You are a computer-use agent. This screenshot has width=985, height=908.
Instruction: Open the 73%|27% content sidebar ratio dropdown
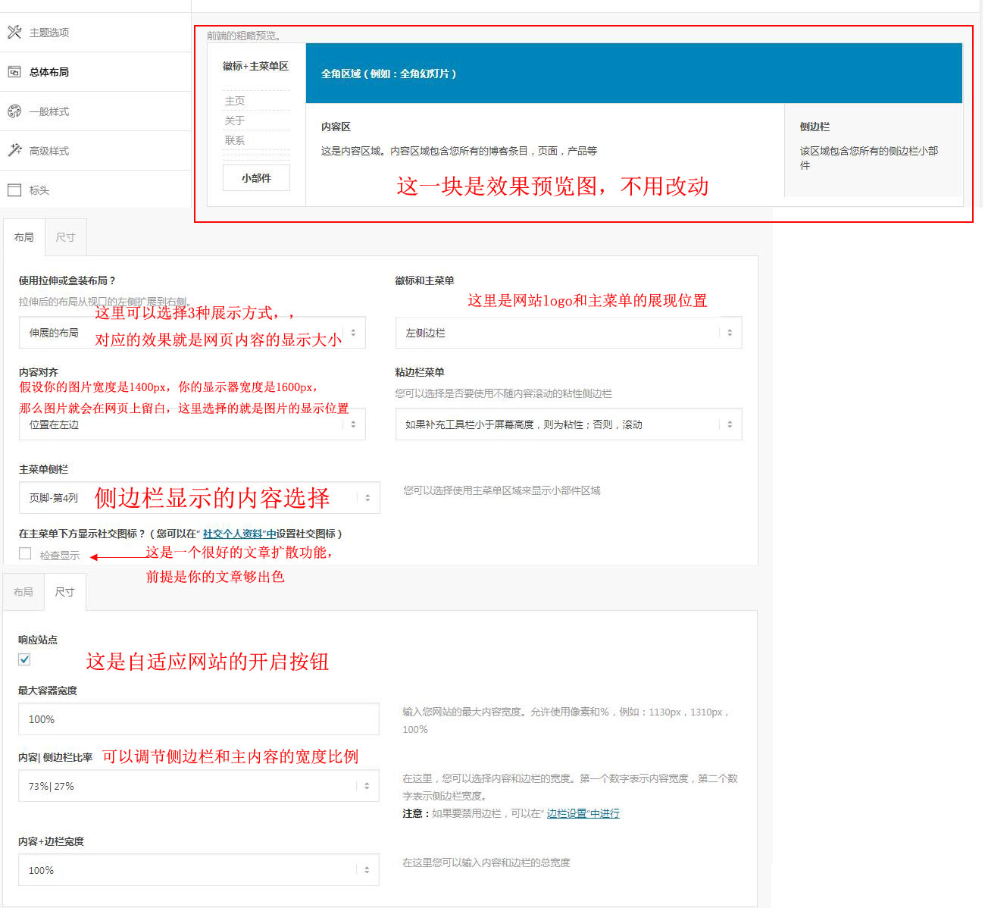point(199,786)
